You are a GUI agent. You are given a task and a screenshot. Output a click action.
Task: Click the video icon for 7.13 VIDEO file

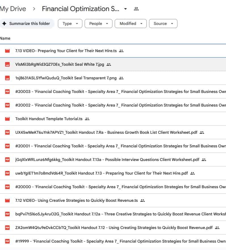click(x=7, y=51)
